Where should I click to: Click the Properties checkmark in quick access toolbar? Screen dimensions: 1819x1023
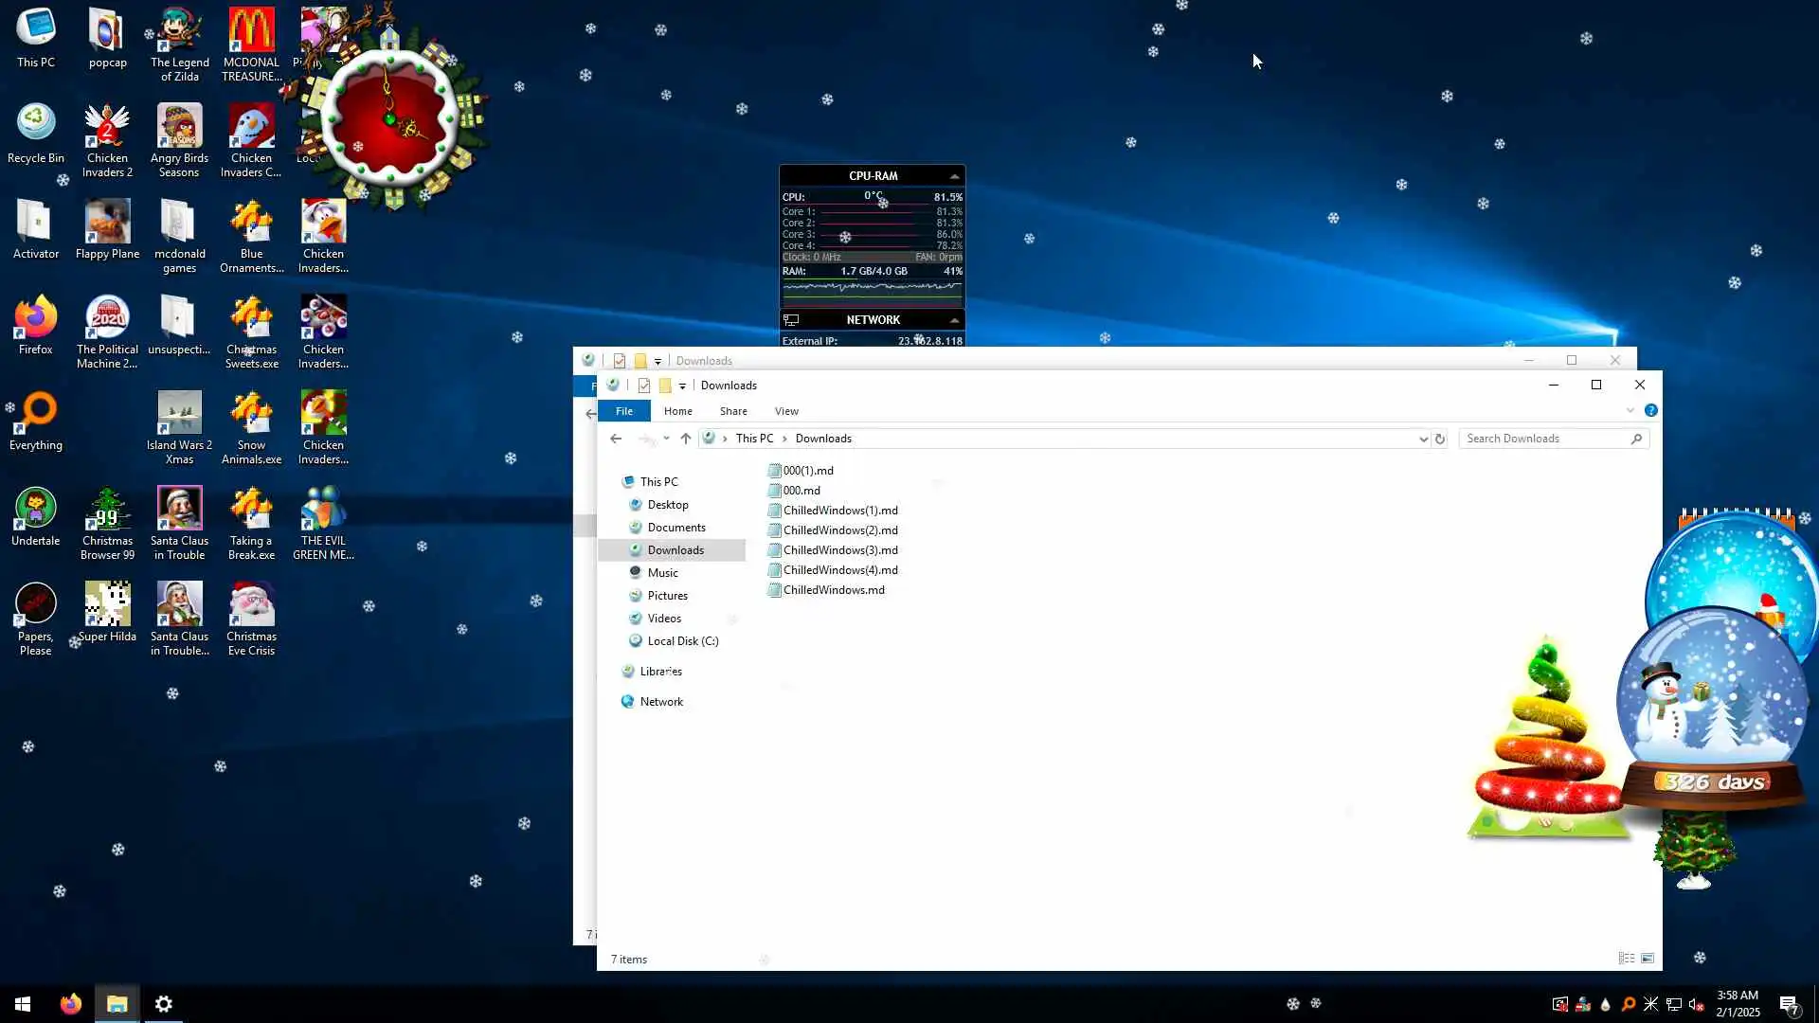click(x=644, y=386)
